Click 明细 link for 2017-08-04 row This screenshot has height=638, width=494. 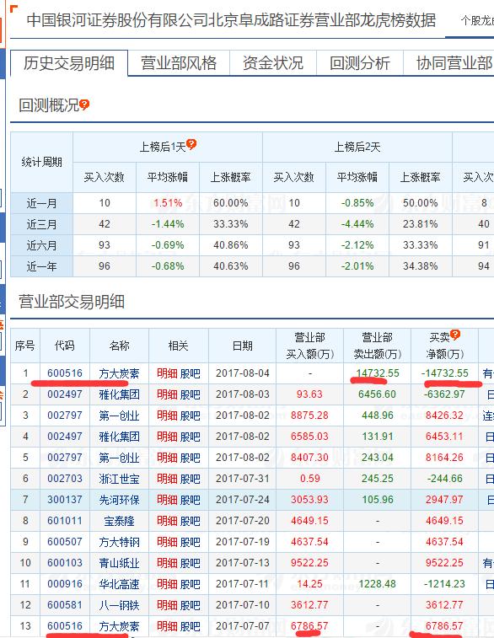[167, 373]
